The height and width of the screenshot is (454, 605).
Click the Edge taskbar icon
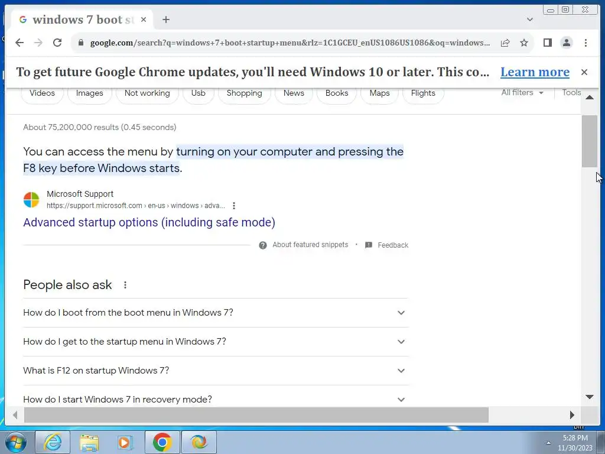click(x=199, y=442)
